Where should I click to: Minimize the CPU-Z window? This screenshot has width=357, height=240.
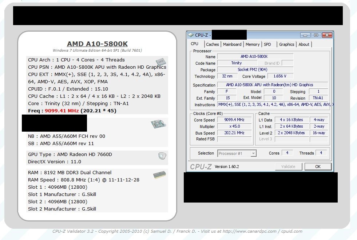pyautogui.click(x=305, y=35)
